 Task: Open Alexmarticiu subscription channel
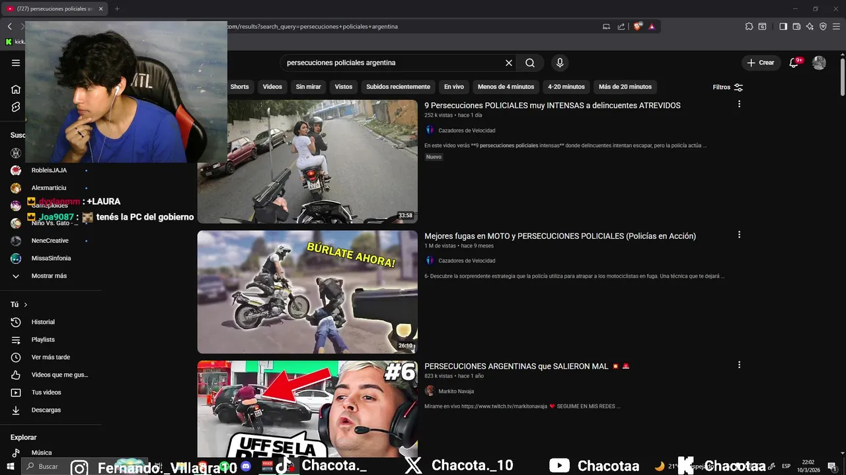click(50, 188)
